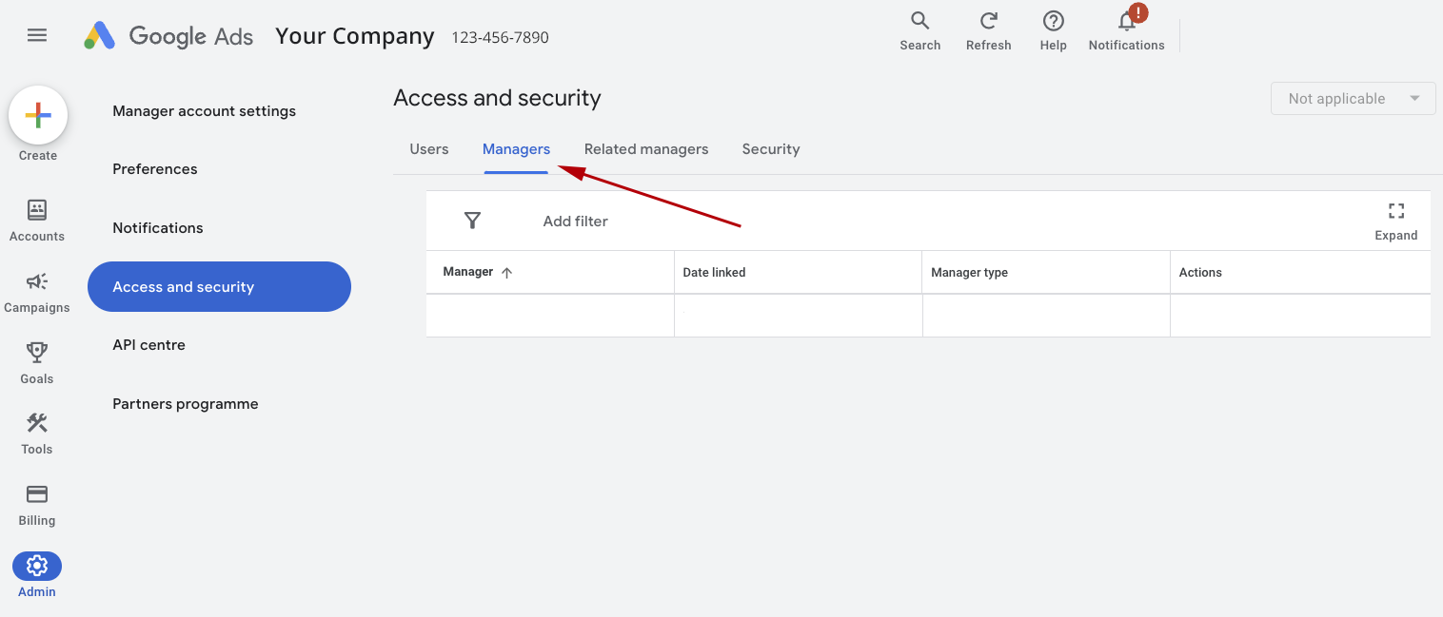Click the Refresh icon
The width and height of the screenshot is (1443, 617).
click(988, 22)
